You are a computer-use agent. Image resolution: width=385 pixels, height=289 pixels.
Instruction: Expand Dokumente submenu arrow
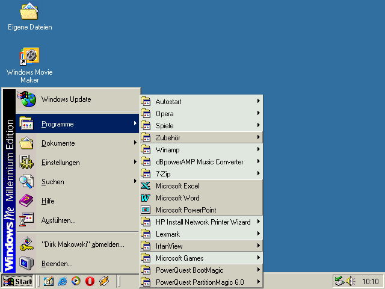pos(135,143)
